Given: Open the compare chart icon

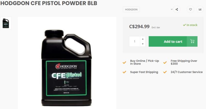Looking at the screenshot, I should [x=200, y=10].
